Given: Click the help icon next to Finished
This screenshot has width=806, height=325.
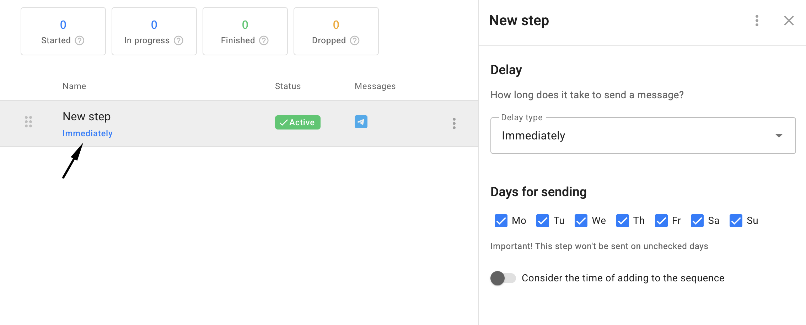Looking at the screenshot, I should point(264,40).
